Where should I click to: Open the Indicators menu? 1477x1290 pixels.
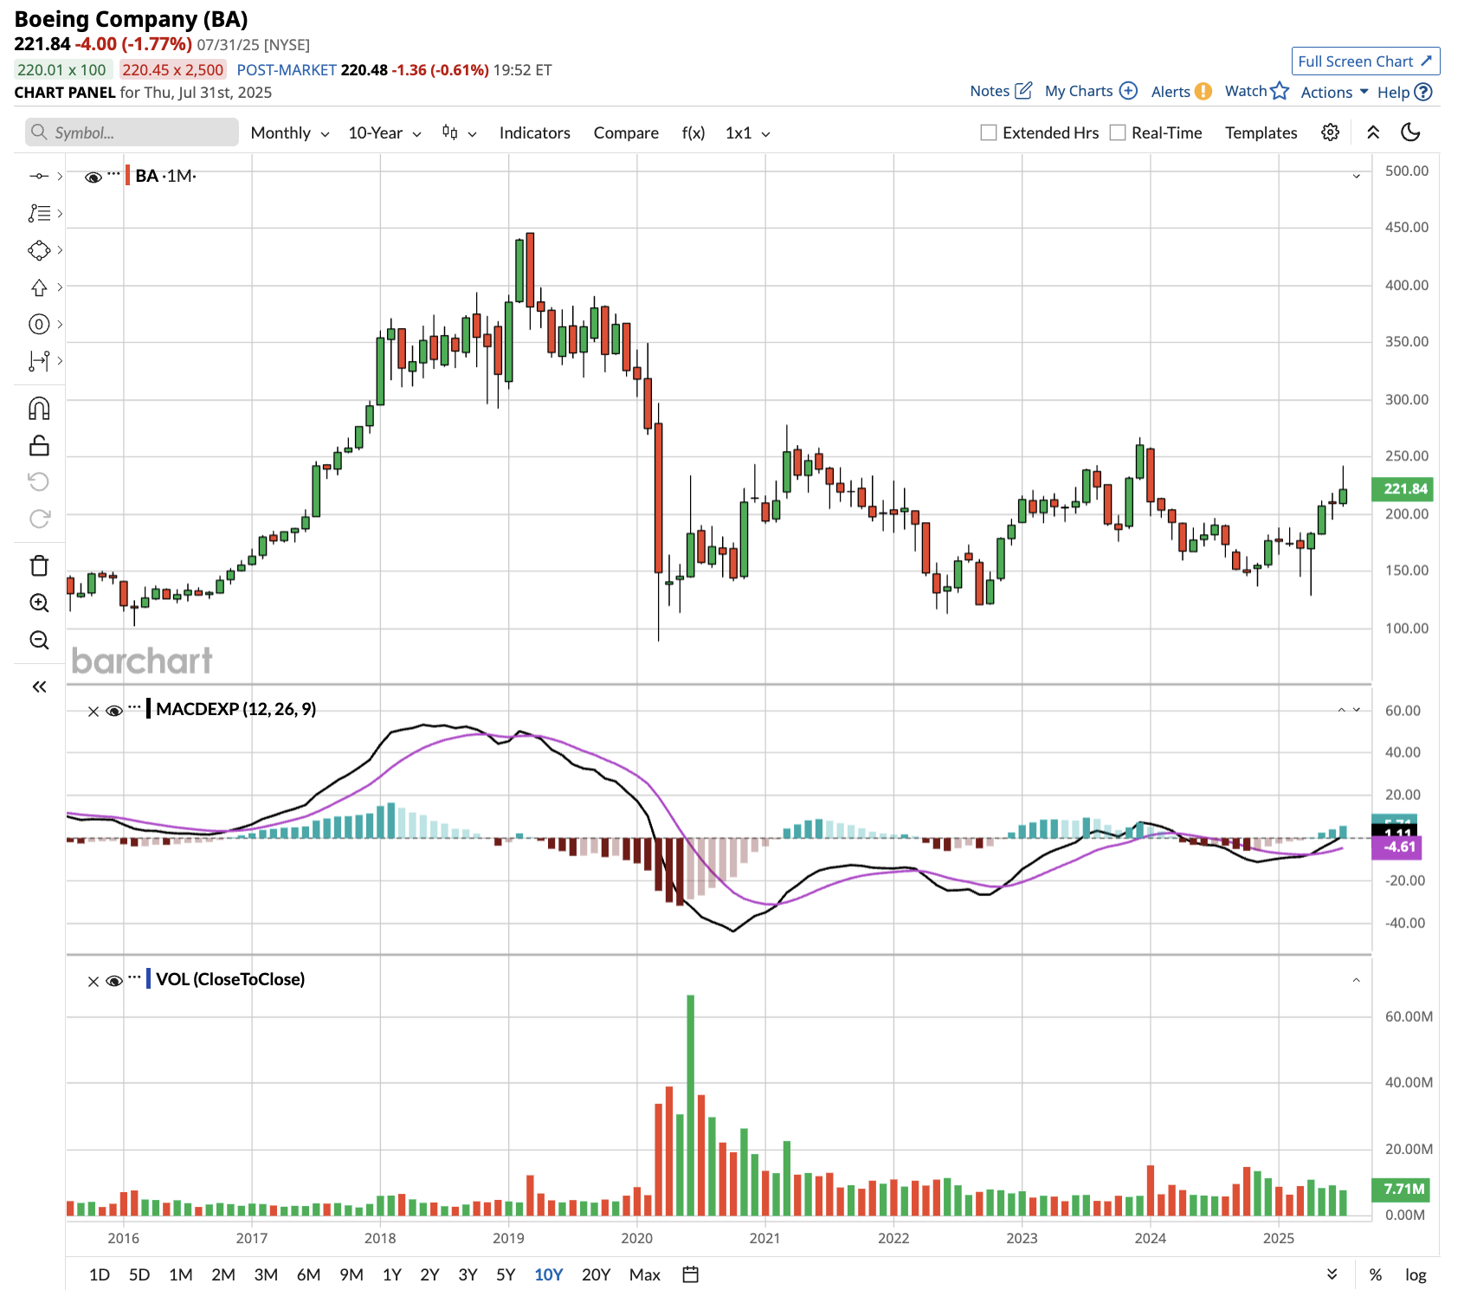point(535,132)
